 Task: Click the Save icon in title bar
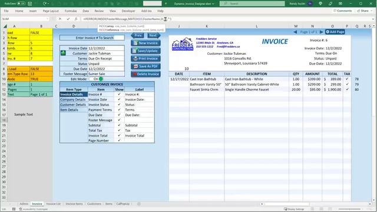30,4
